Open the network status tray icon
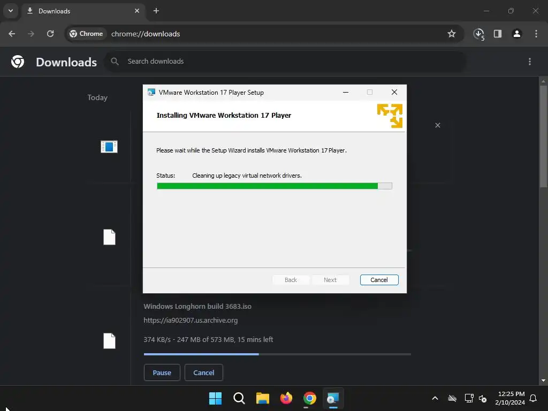This screenshot has width=548, height=411. pos(469,398)
